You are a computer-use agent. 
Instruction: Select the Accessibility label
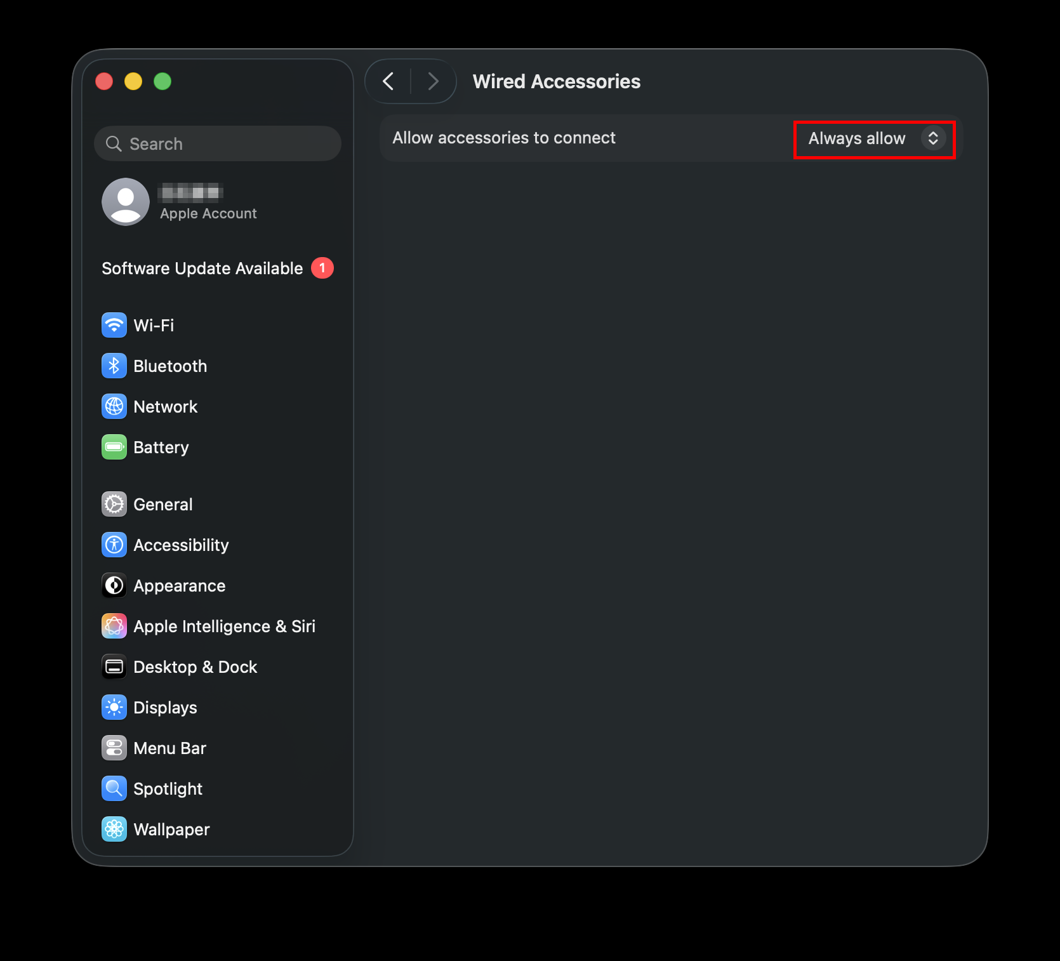pos(181,545)
